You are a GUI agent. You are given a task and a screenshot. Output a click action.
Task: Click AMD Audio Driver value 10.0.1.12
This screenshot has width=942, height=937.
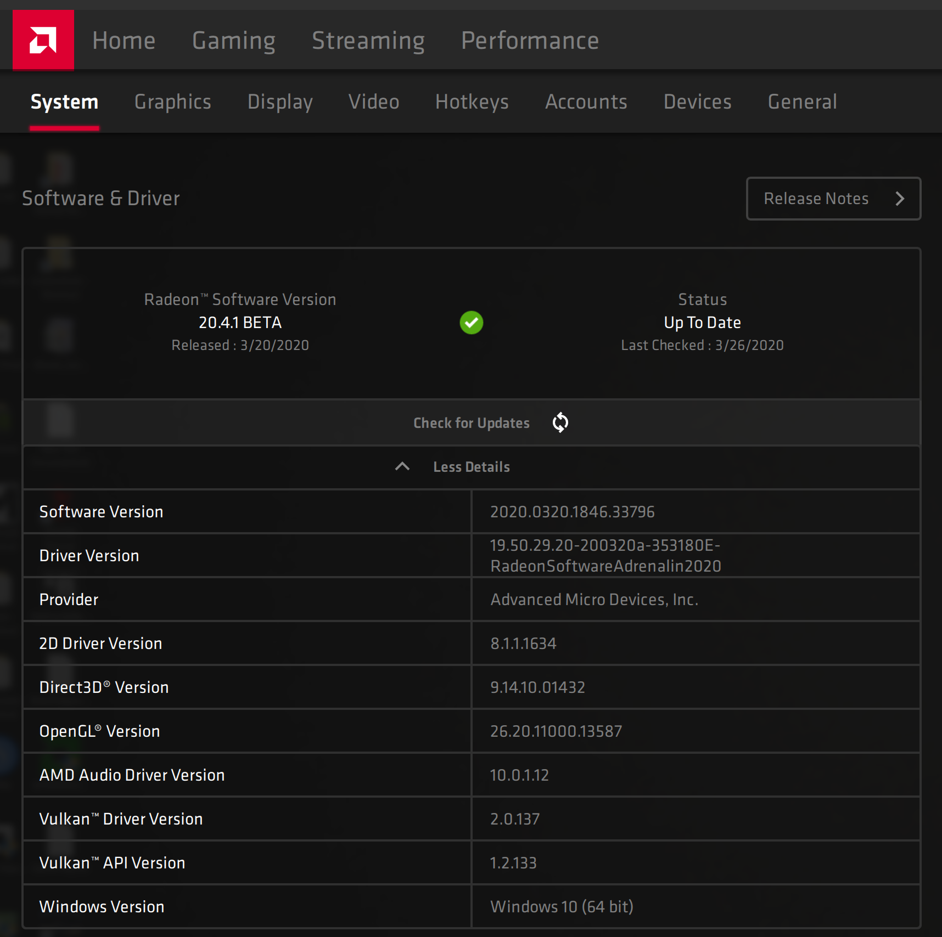point(519,775)
